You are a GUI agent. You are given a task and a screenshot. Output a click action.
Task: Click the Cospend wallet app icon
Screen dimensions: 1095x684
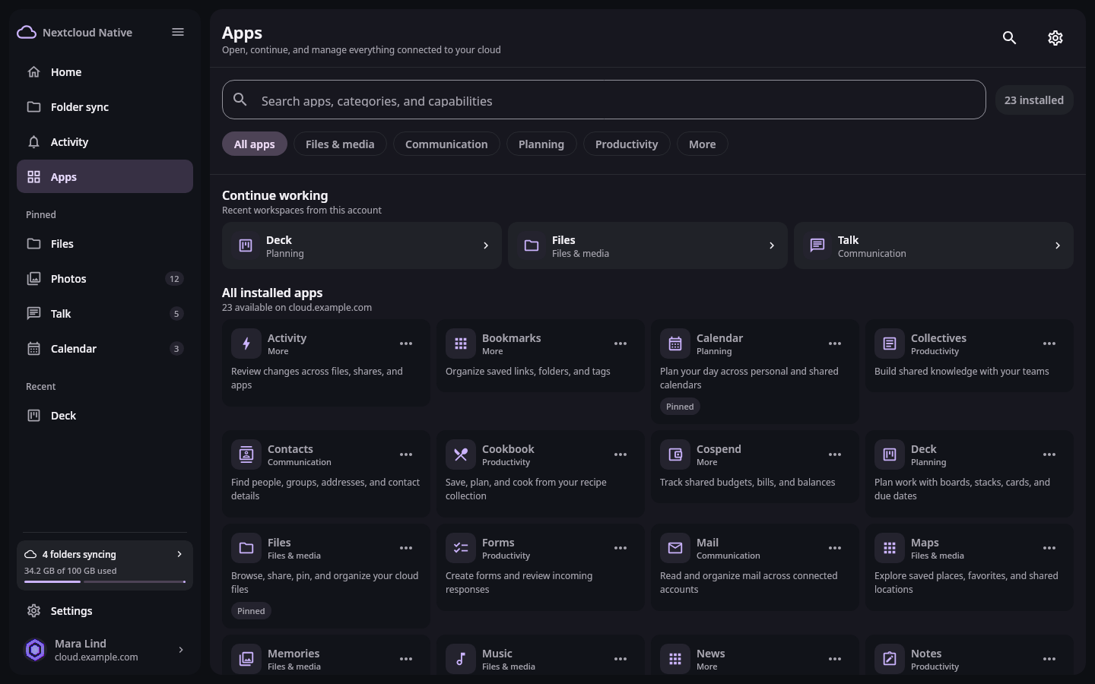click(675, 454)
